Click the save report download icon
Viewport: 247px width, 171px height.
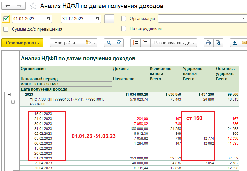(x=235, y=43)
